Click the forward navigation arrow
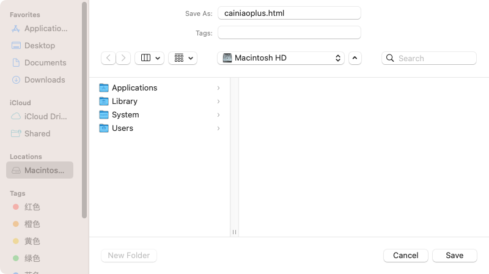The image size is (489, 274). coord(123,58)
